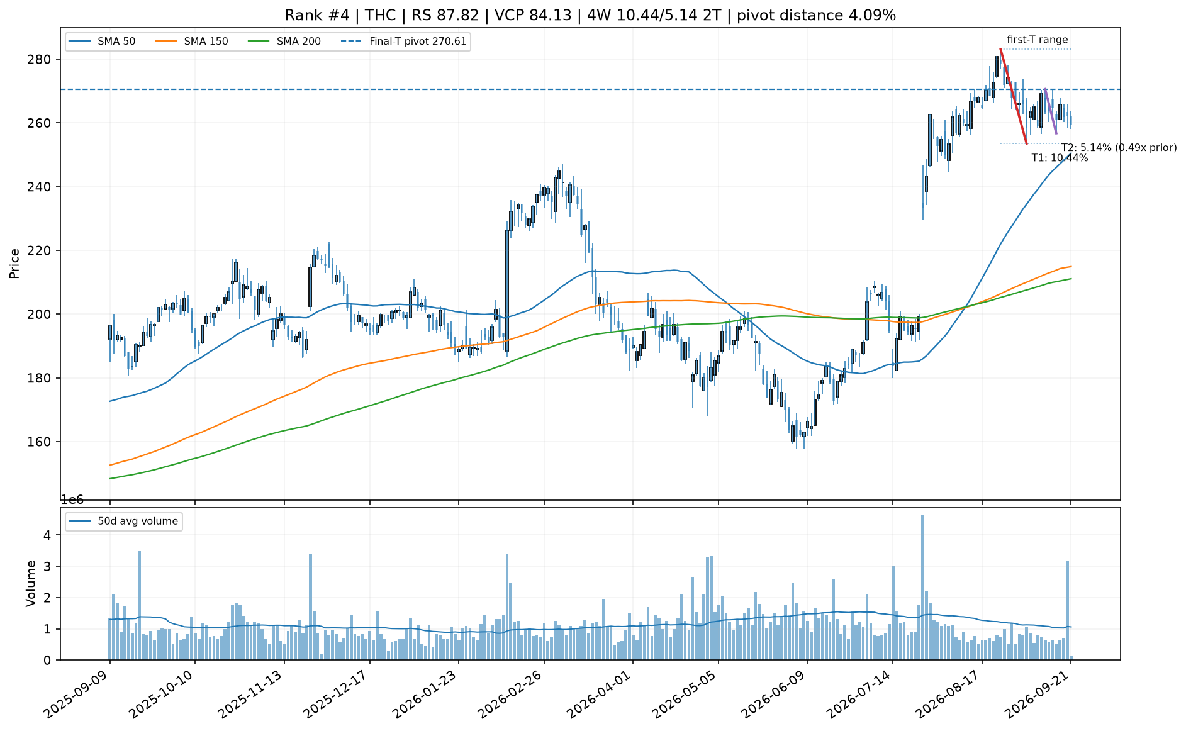Click the SMA 50 legend entry
The width and height of the screenshot is (1186, 731).
pyautogui.click(x=102, y=42)
